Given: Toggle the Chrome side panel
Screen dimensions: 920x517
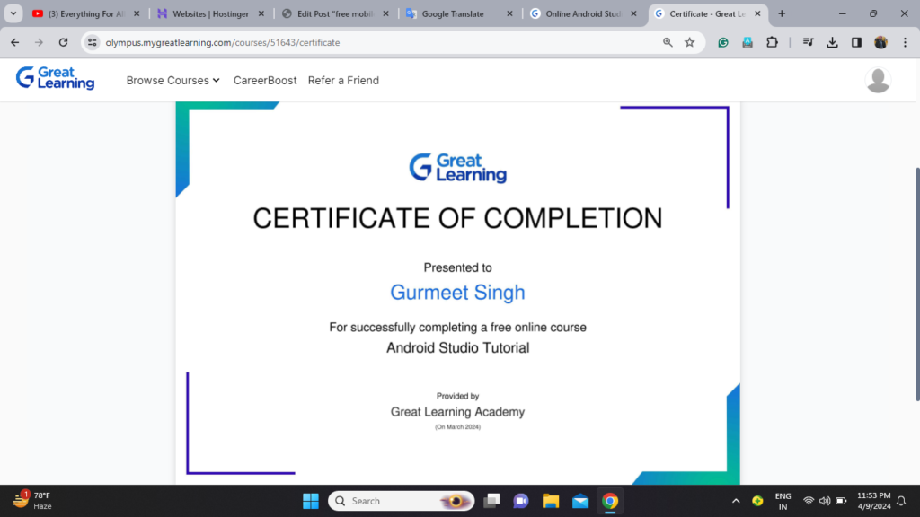Looking at the screenshot, I should click(856, 42).
